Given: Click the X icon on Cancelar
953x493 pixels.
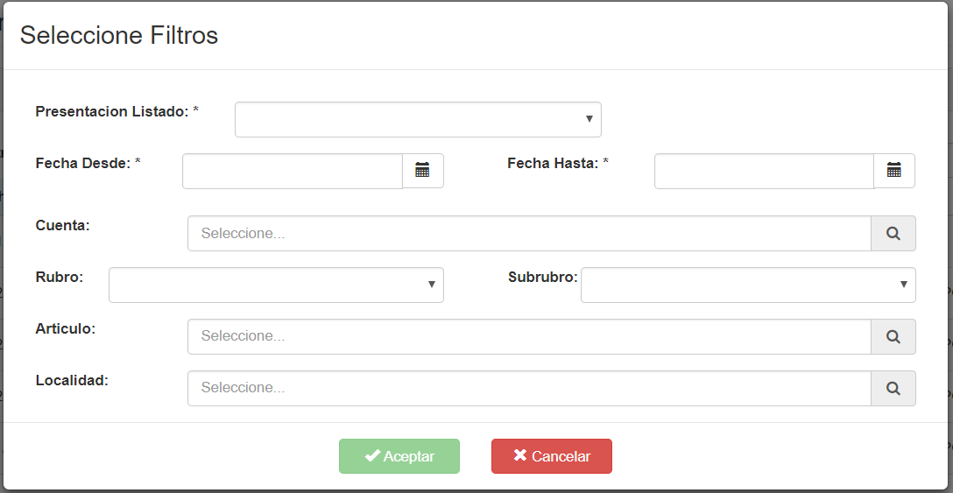Looking at the screenshot, I should click(x=520, y=455).
